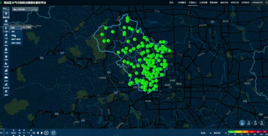Viewport: 268px width, 136px height.
Task: Decrease the year 2022 with down arrow
Action: click(14, 135)
